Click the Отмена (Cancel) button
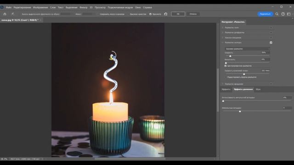The width and height of the screenshot is (294, 165). 193,14
